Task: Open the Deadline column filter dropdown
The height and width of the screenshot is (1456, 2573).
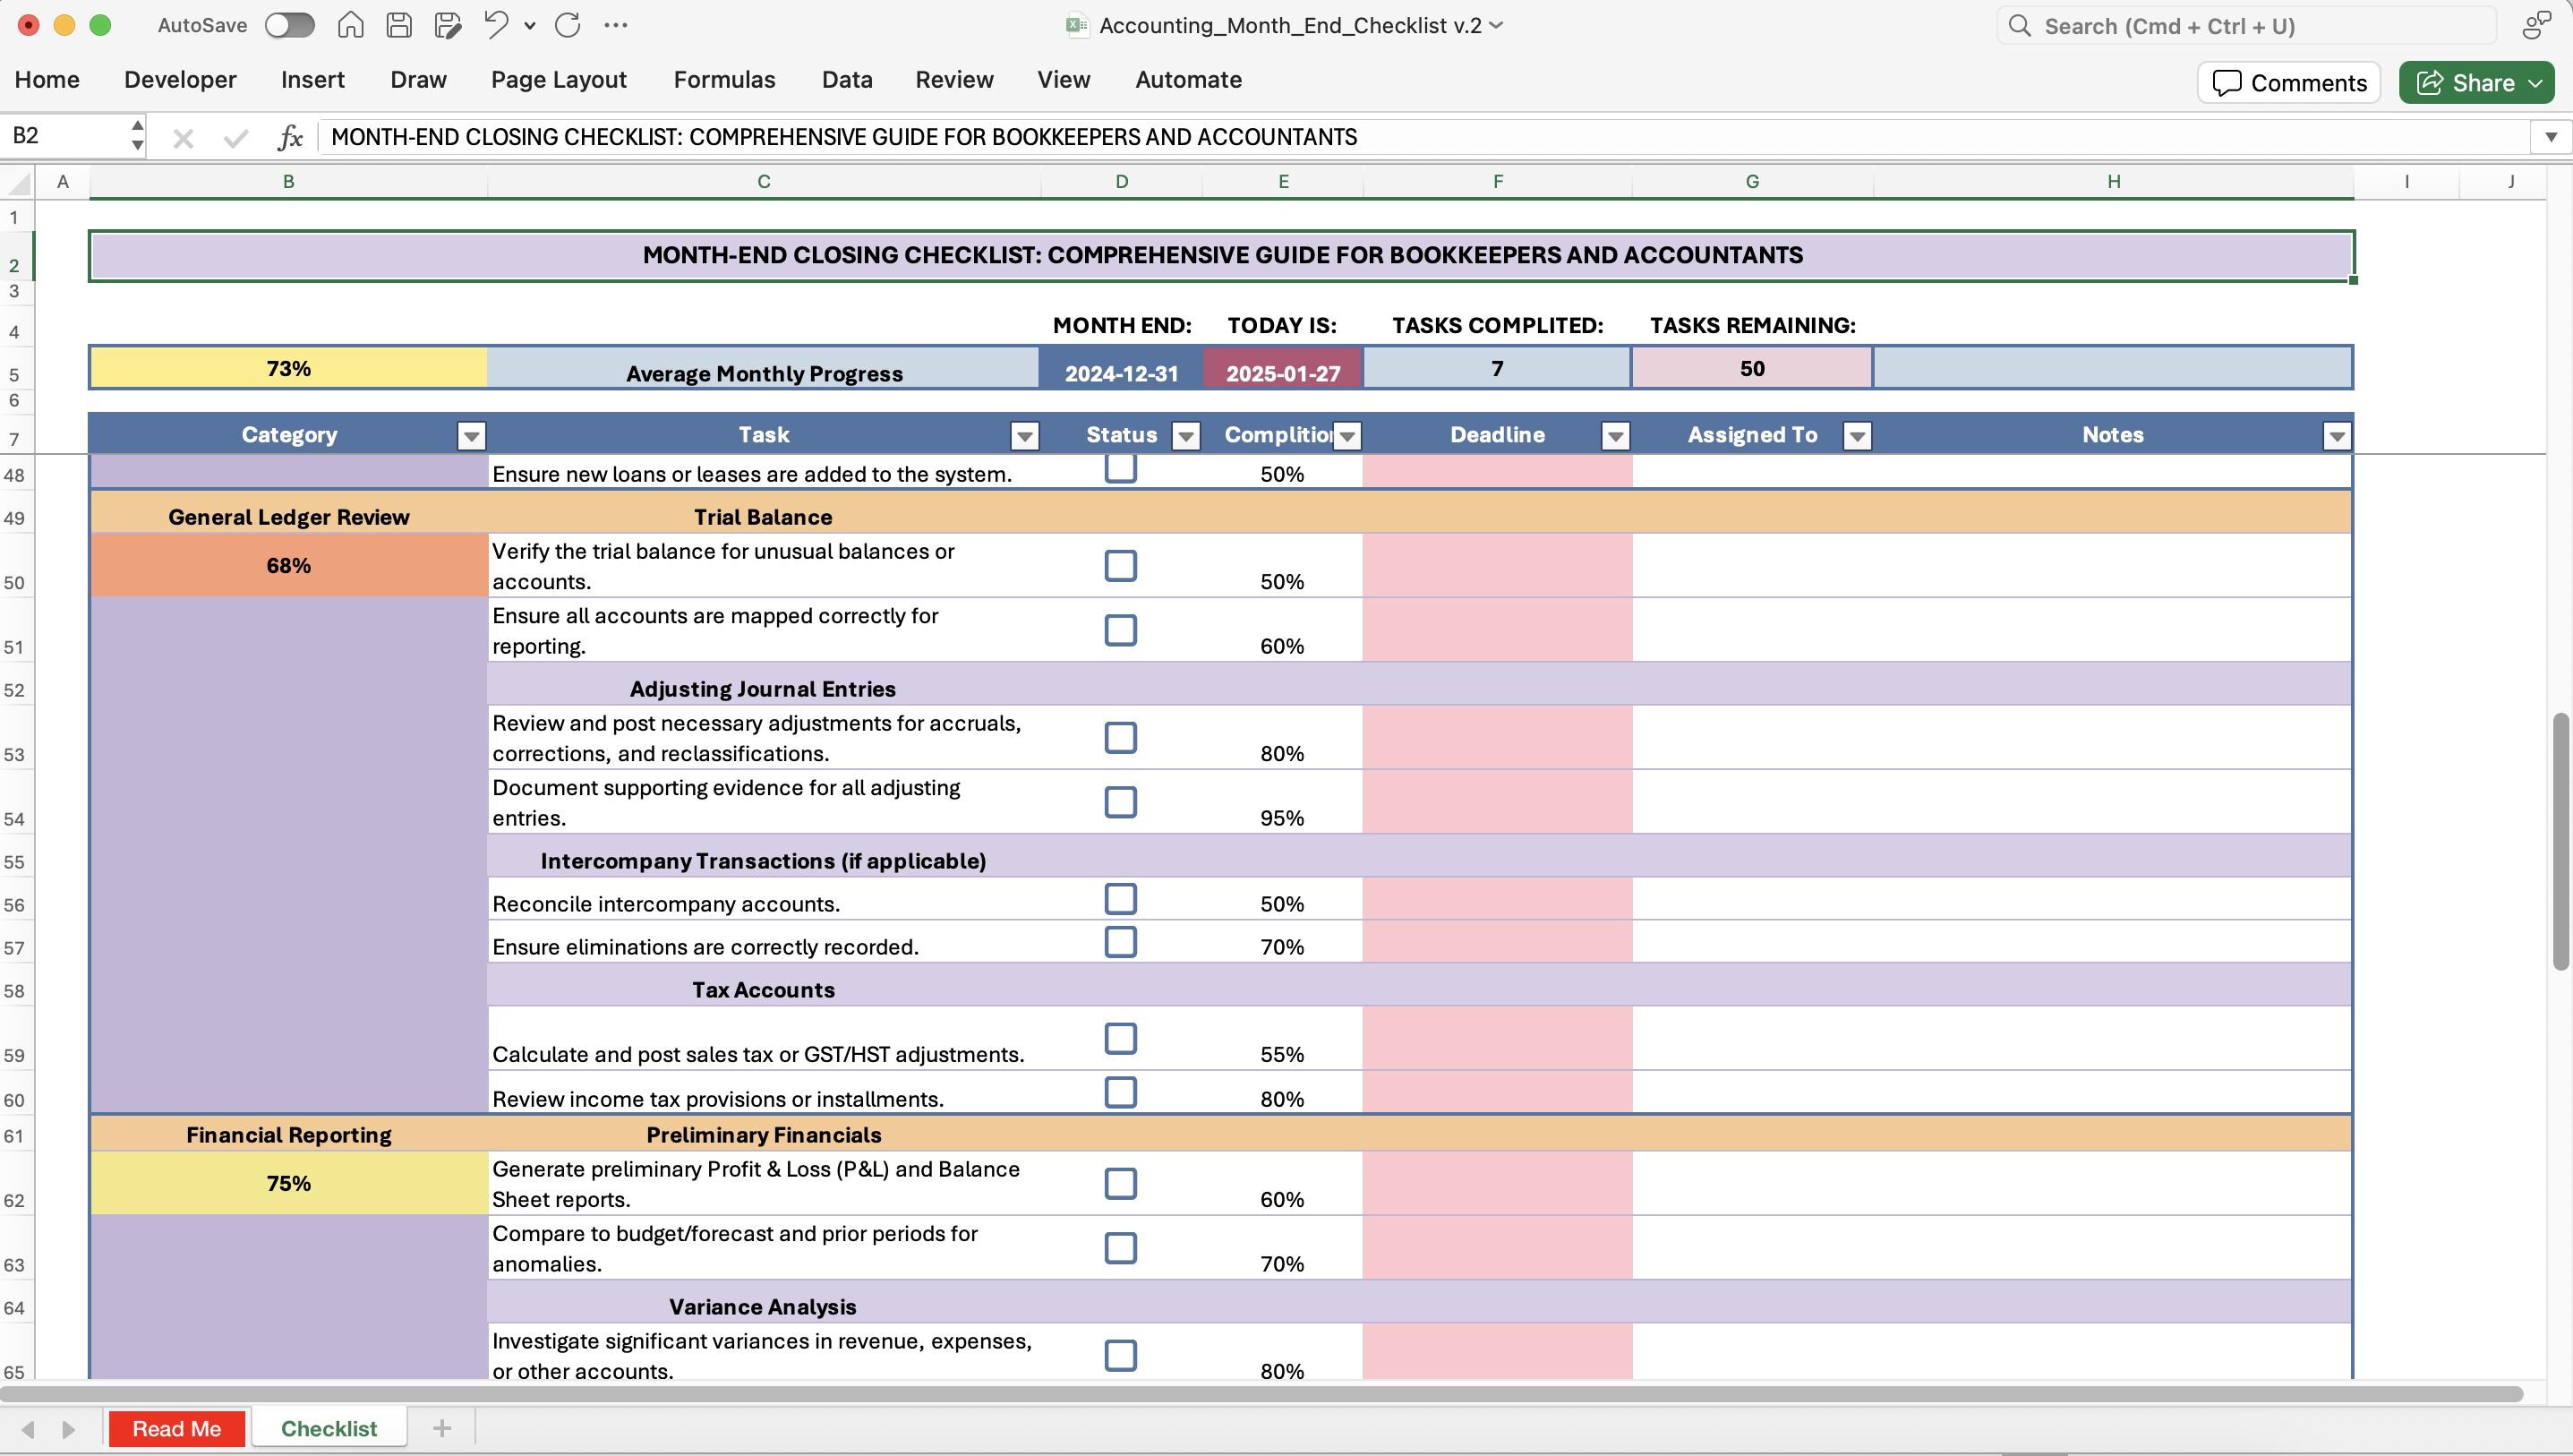Action: pos(1616,435)
